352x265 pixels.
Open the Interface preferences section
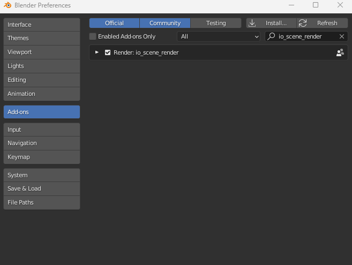pos(42,25)
